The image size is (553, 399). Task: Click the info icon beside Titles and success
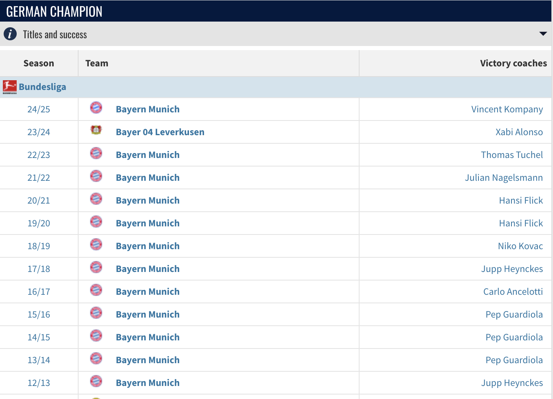10,34
